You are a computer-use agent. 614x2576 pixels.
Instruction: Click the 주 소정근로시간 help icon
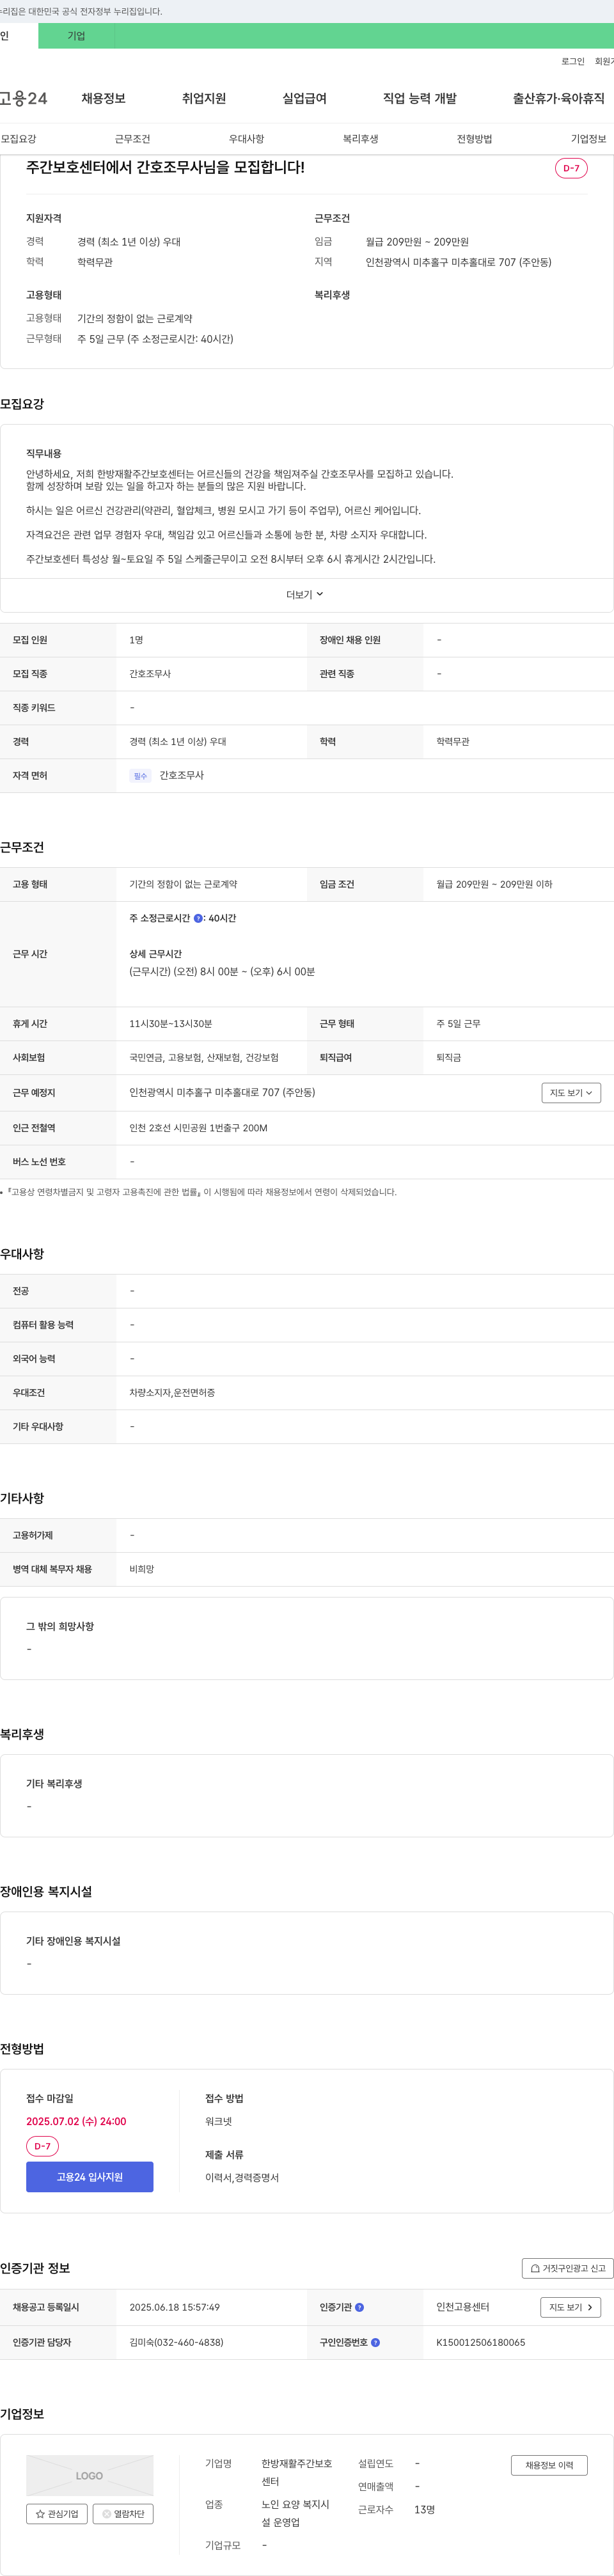coord(198,918)
